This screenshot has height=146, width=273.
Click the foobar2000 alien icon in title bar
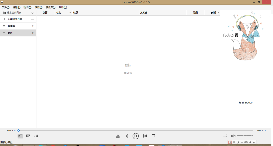tap(2, 2)
